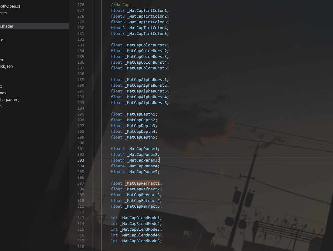The width and height of the screenshot is (333, 251).
Task: Click the _MatCapBlendMode1 variable name
Action: pyautogui.click(x=140, y=218)
